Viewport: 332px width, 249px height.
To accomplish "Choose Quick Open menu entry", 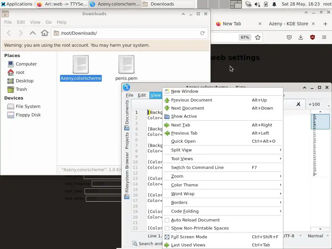I will (223, 141).
